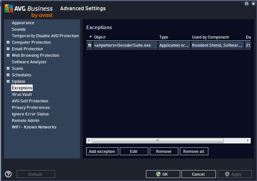Screen dimensions: 257x181
Task: Click the Edit button
Action: point(134,151)
